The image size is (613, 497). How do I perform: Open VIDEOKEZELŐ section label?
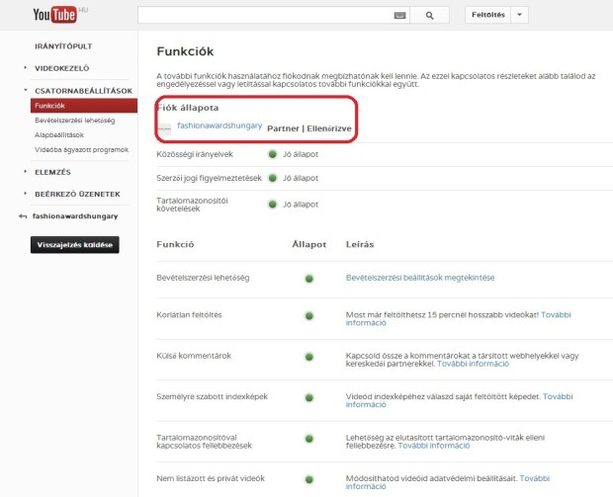(x=61, y=68)
